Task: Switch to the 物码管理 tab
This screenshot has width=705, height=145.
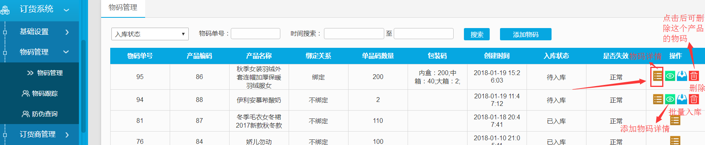Action: pos(123,8)
